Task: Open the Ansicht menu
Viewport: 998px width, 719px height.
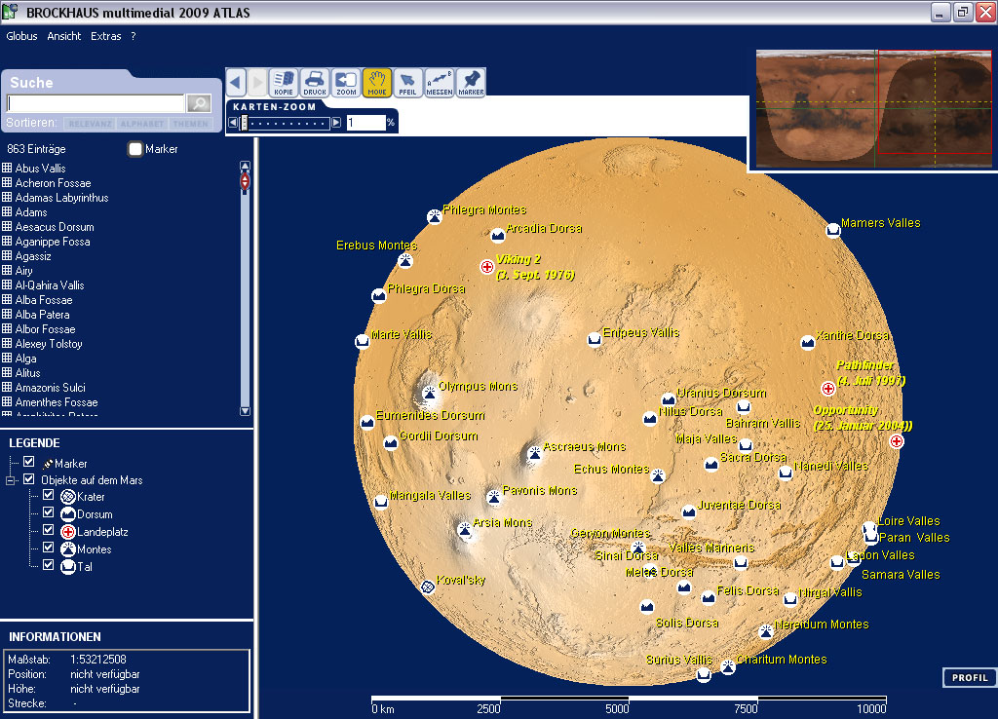Action: [x=63, y=36]
